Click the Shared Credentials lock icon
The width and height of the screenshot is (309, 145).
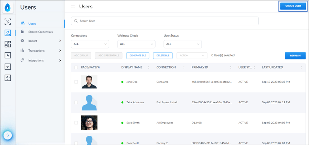pyautogui.click(x=23, y=31)
